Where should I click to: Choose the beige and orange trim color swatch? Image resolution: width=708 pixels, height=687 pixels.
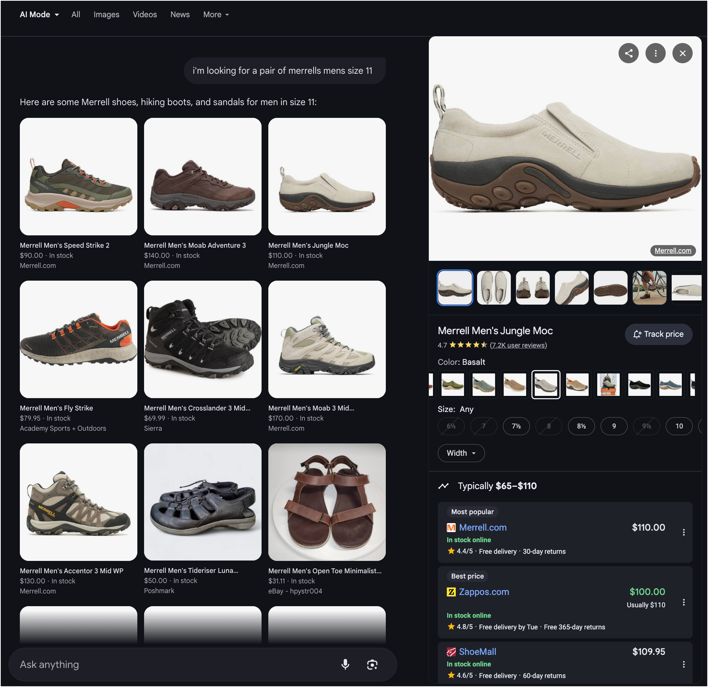coord(577,385)
